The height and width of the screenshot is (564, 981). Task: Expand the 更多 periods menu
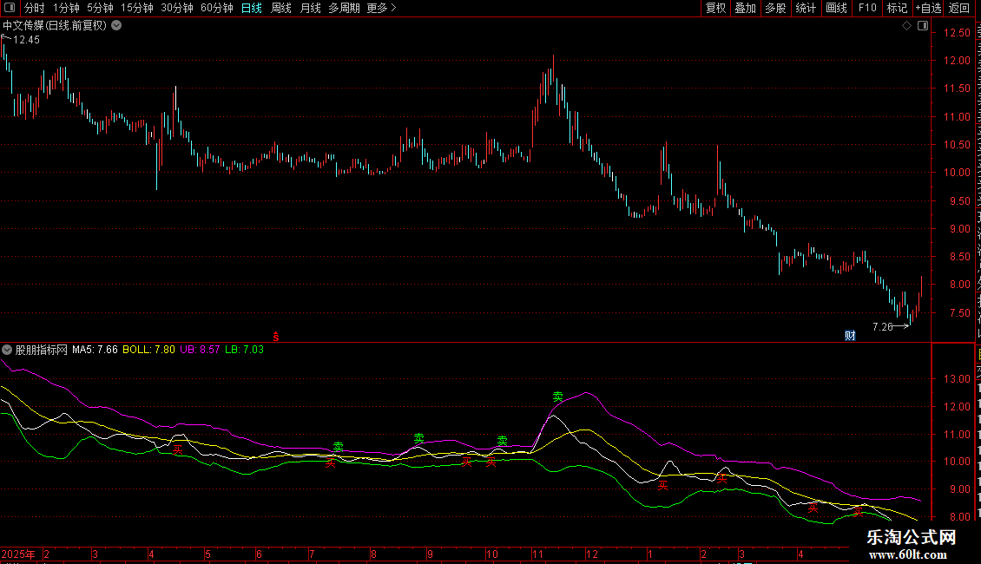(381, 8)
